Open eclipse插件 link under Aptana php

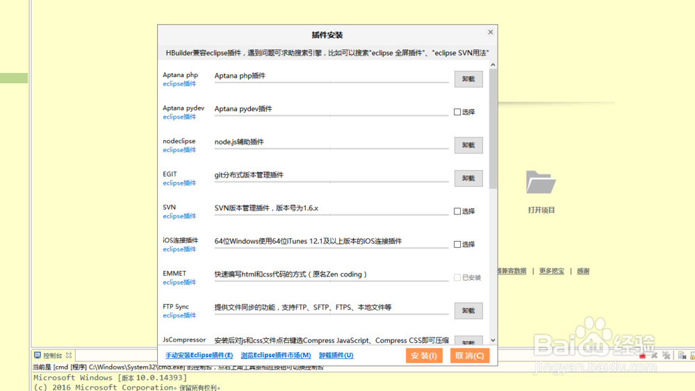(x=179, y=84)
